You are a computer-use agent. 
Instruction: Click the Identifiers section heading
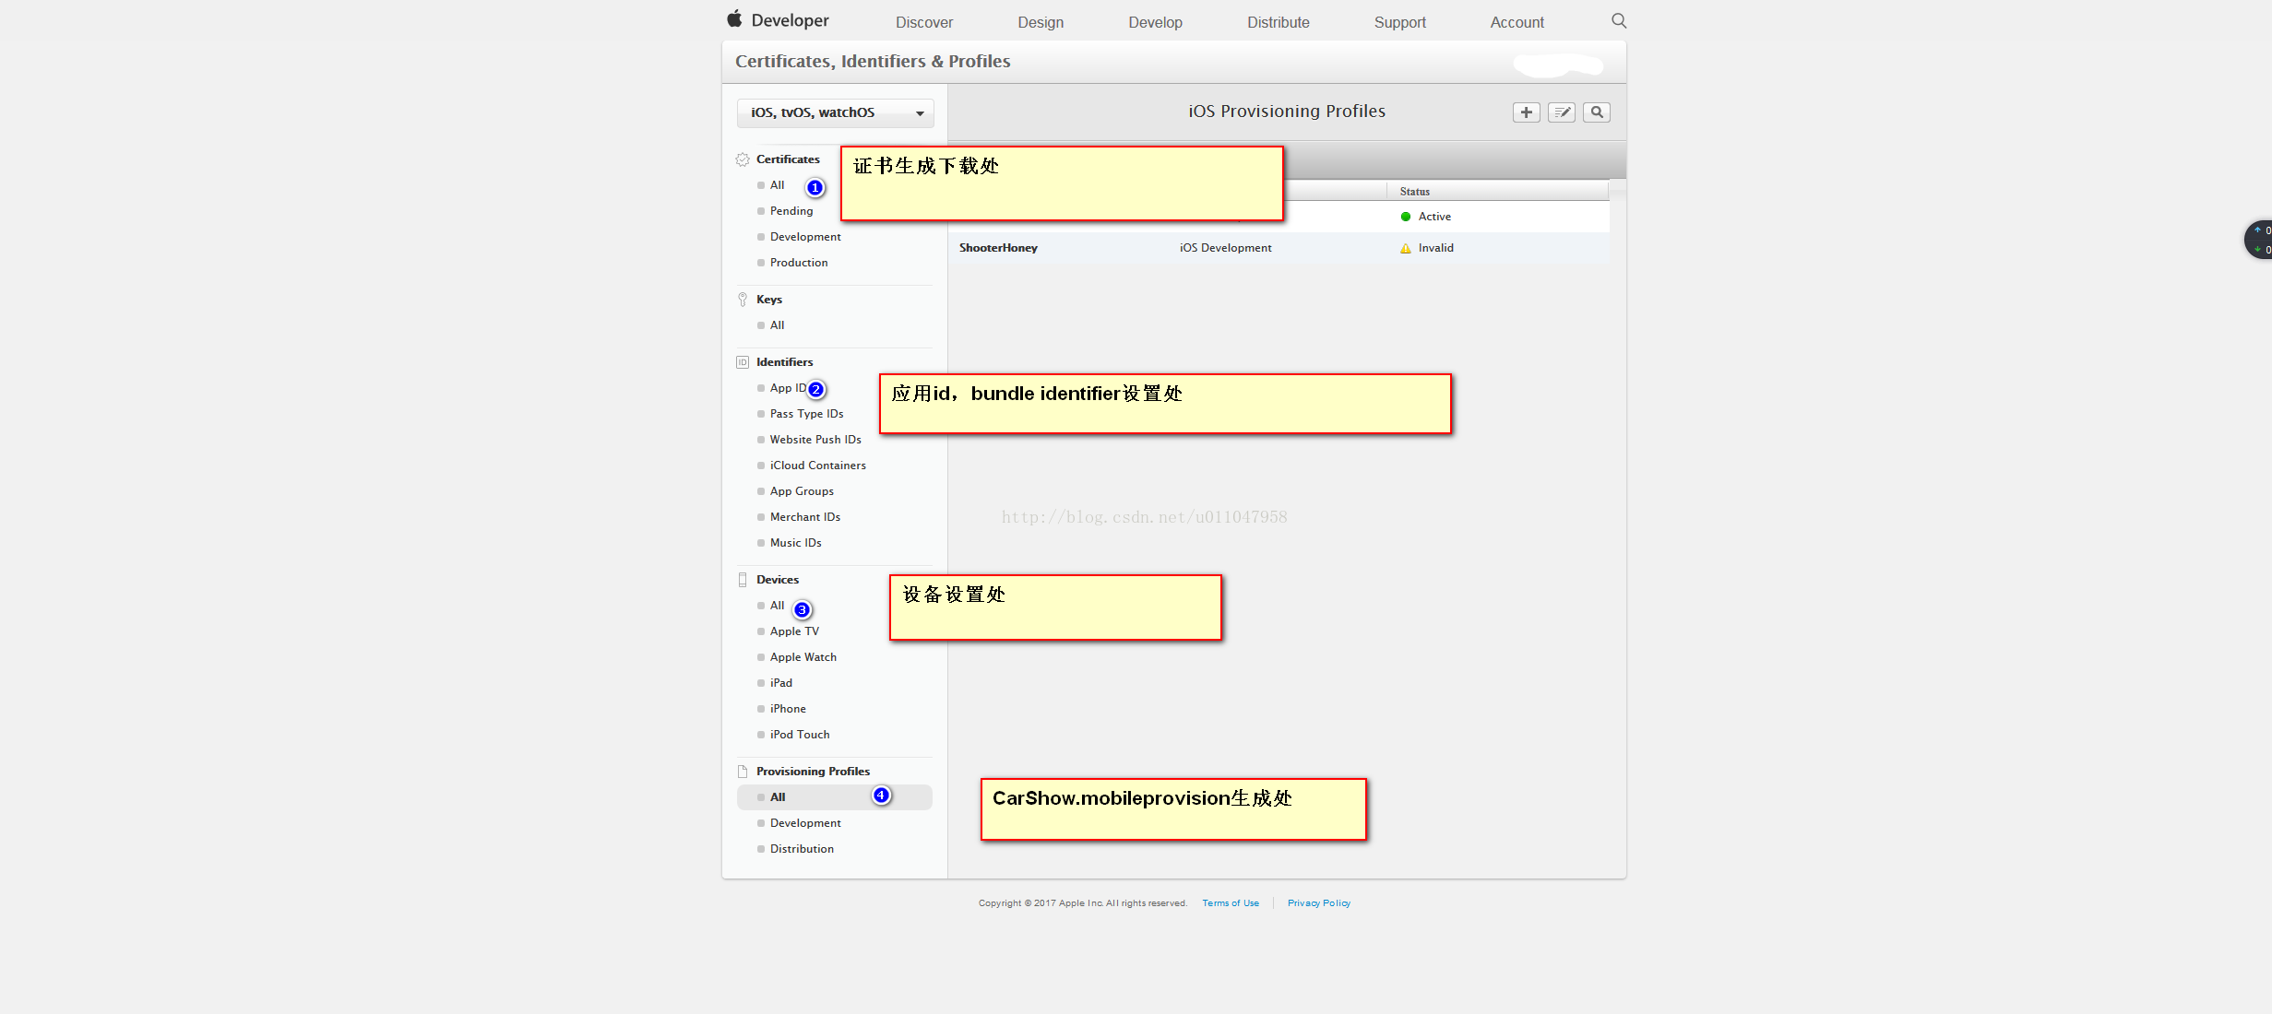point(784,362)
